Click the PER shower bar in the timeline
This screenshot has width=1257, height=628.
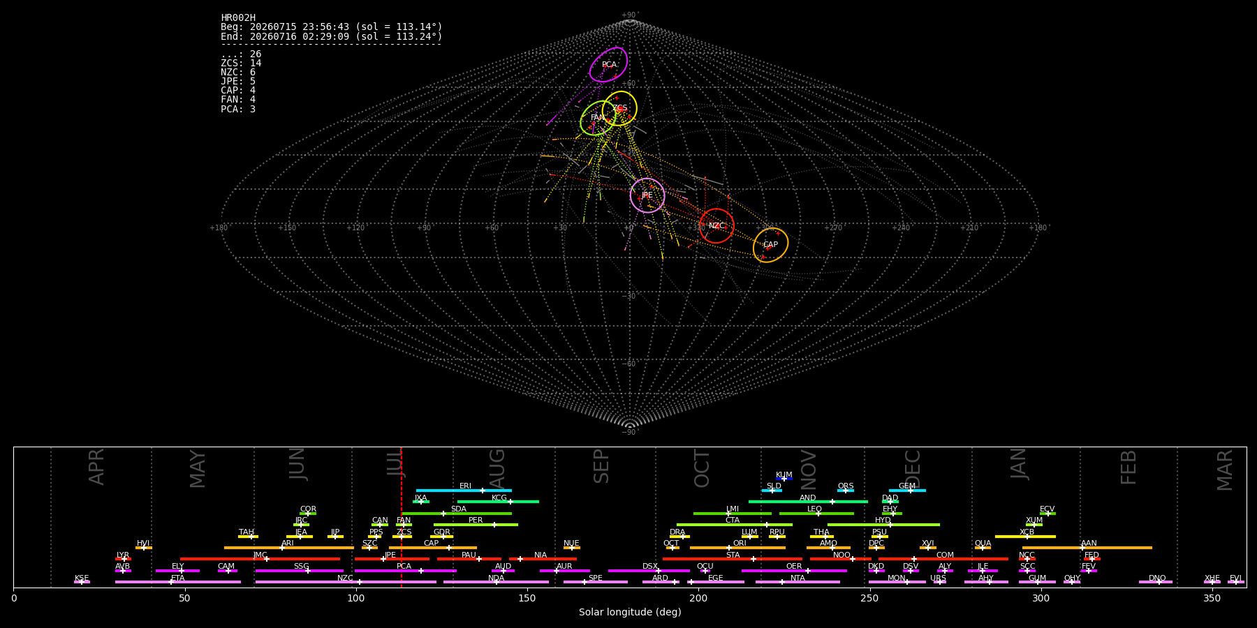[x=476, y=525]
